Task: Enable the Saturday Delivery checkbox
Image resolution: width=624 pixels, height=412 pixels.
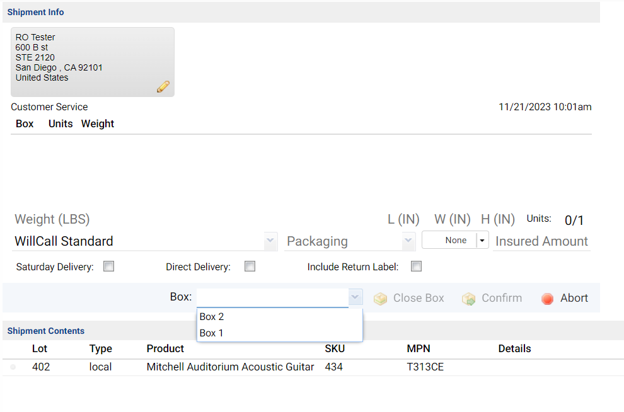Action: (108, 266)
